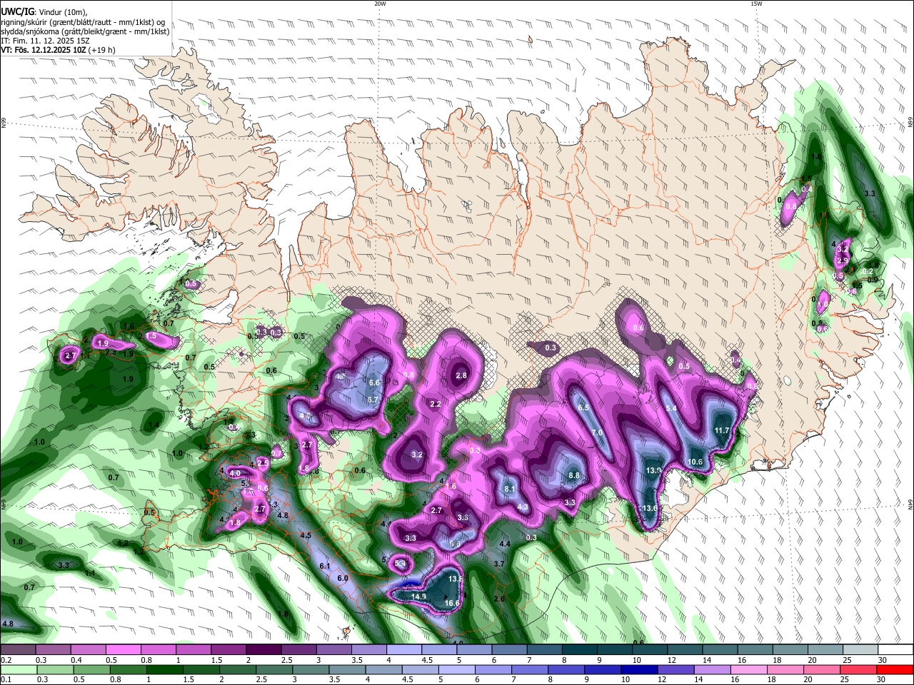Click the 10.6 precipitation value on the map

pyautogui.click(x=695, y=462)
